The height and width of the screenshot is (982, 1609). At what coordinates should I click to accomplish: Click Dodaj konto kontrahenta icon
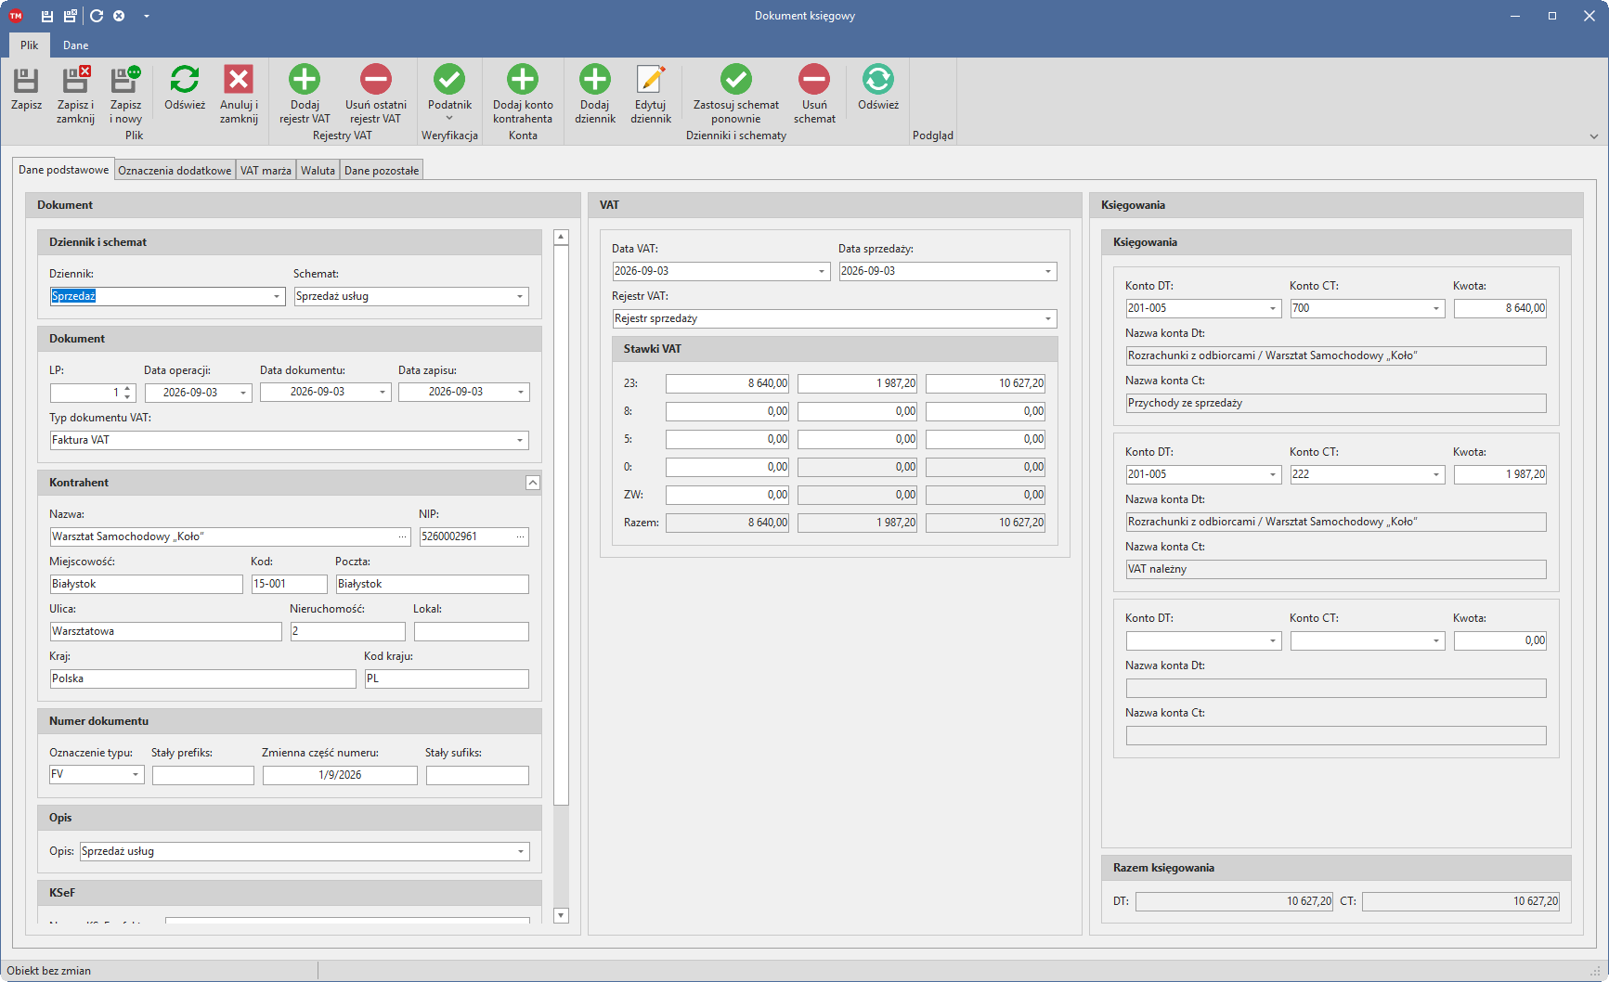[523, 79]
